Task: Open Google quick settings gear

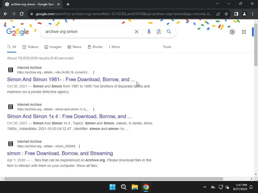Action: pos(232,32)
